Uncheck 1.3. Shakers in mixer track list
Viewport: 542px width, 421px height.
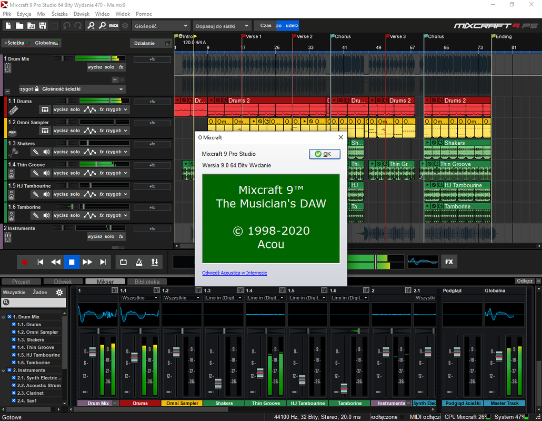[x=14, y=339]
